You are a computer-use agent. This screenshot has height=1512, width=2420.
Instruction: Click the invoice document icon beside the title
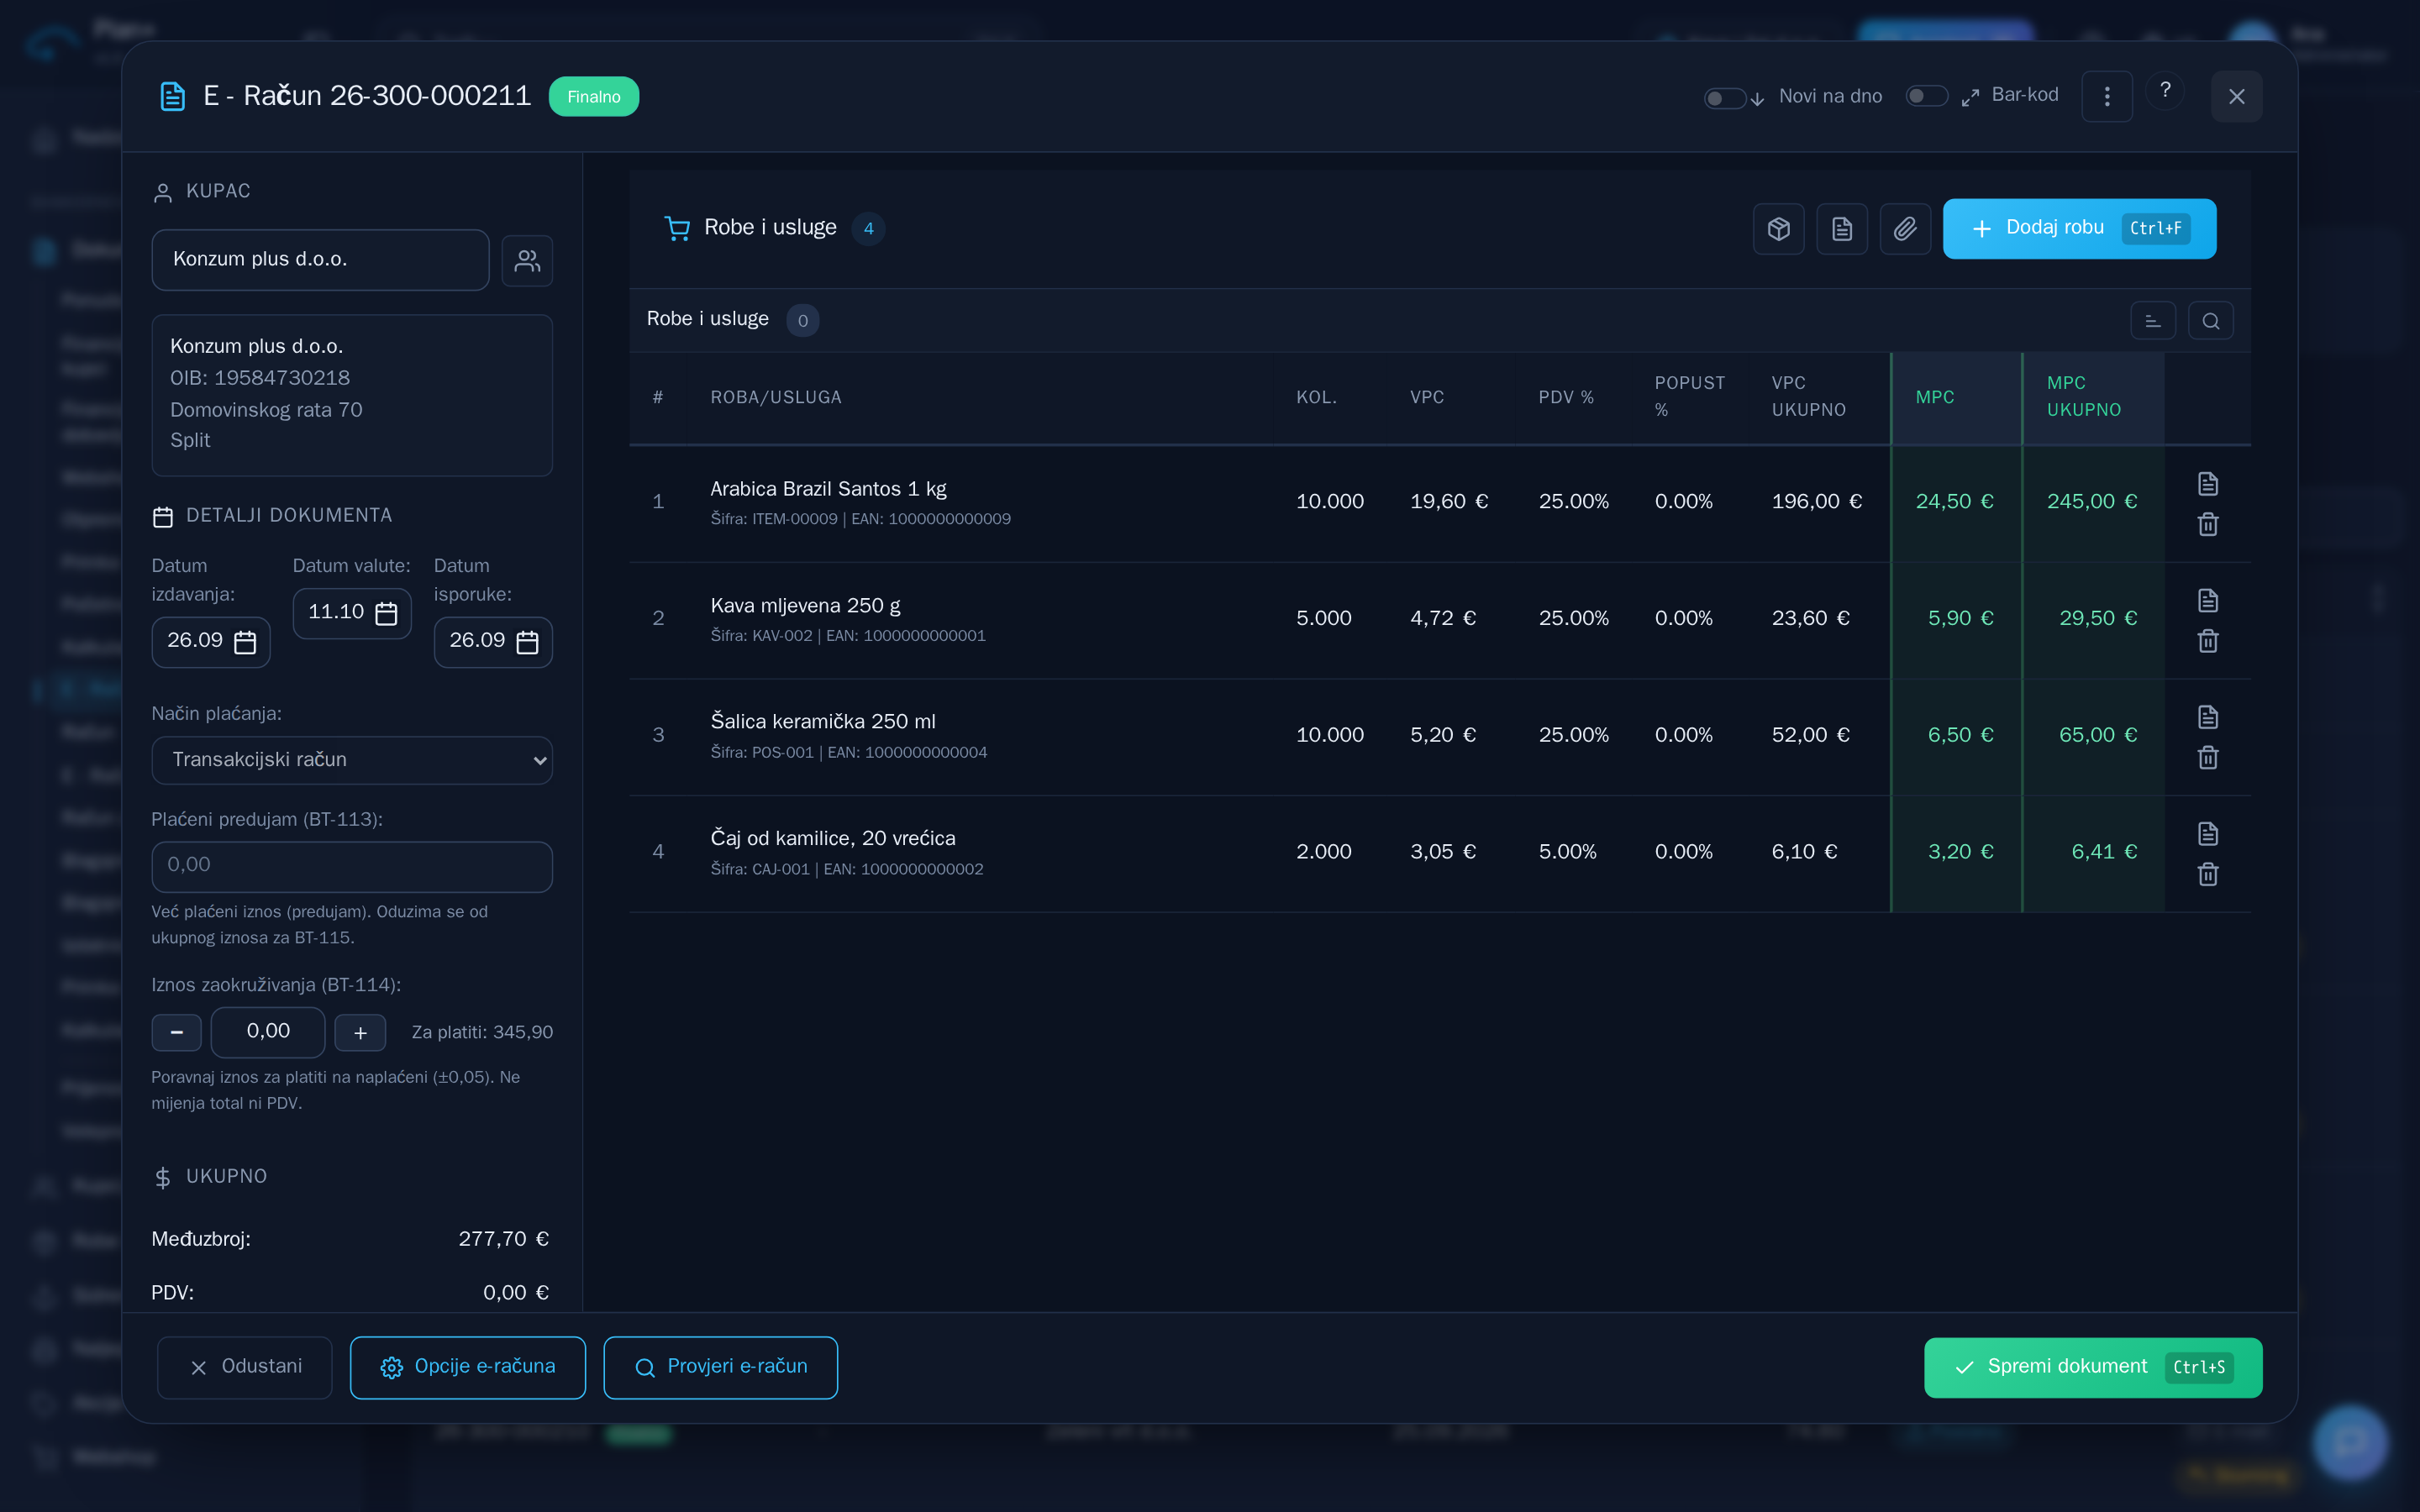(x=173, y=96)
